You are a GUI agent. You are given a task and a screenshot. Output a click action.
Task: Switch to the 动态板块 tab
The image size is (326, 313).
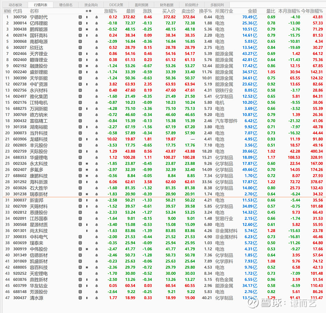[15, 5]
